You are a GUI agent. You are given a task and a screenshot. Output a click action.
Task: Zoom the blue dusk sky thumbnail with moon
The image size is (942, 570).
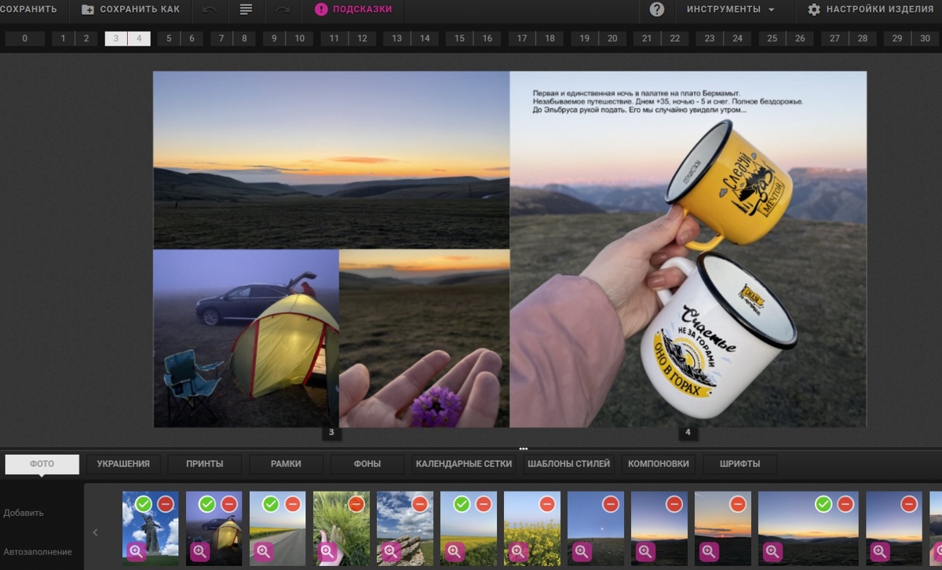[581, 552]
